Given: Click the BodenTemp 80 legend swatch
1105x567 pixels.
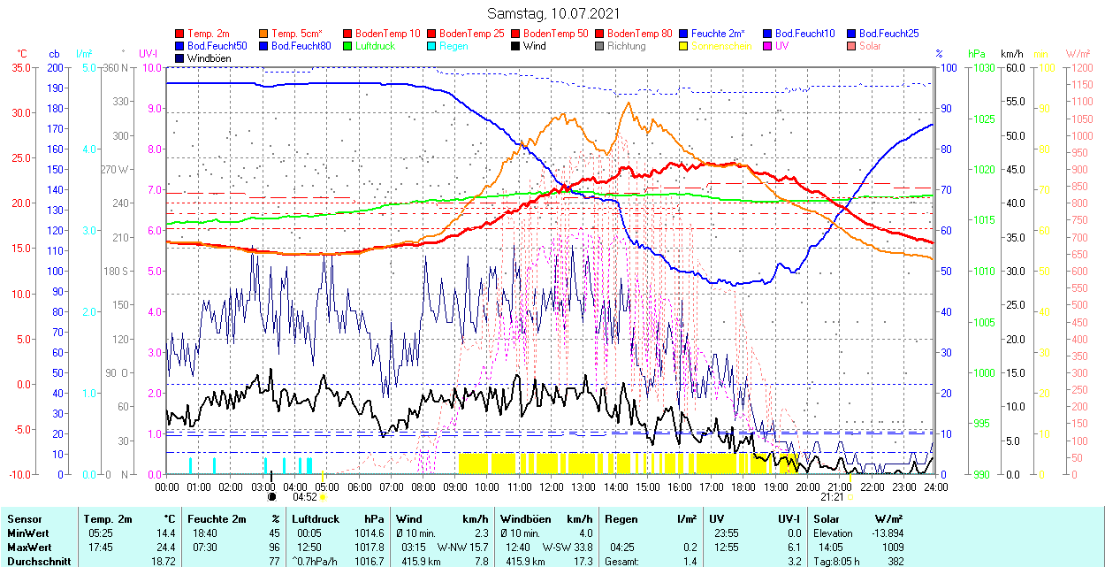Looking at the screenshot, I should pos(599,34).
